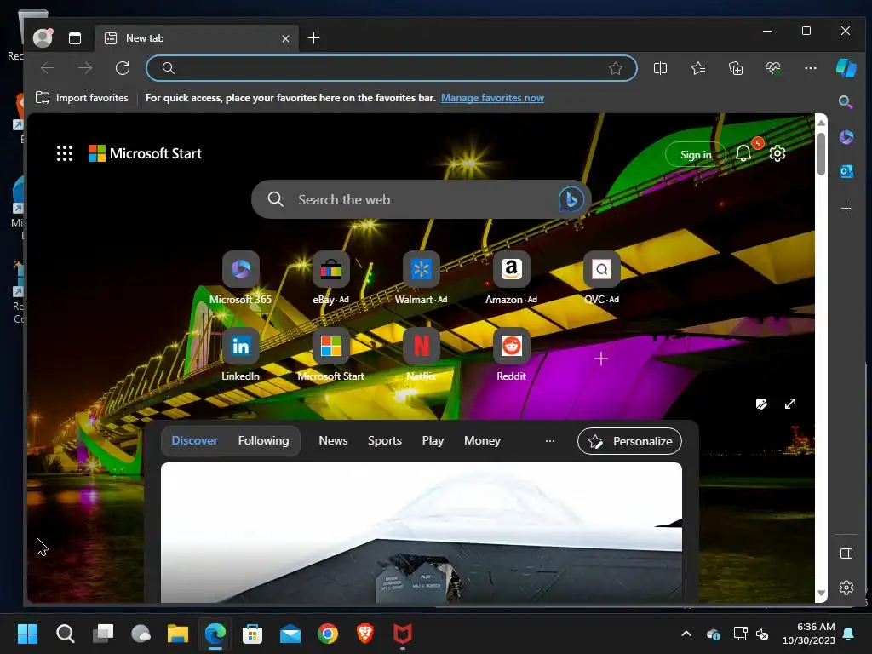The image size is (872, 654).
Task: Click the page scrollbar up arrow
Action: click(x=821, y=123)
